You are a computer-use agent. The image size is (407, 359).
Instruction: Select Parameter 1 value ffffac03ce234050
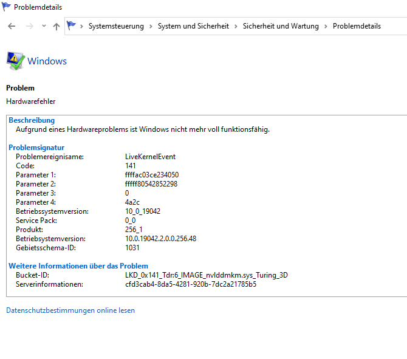coord(152,175)
